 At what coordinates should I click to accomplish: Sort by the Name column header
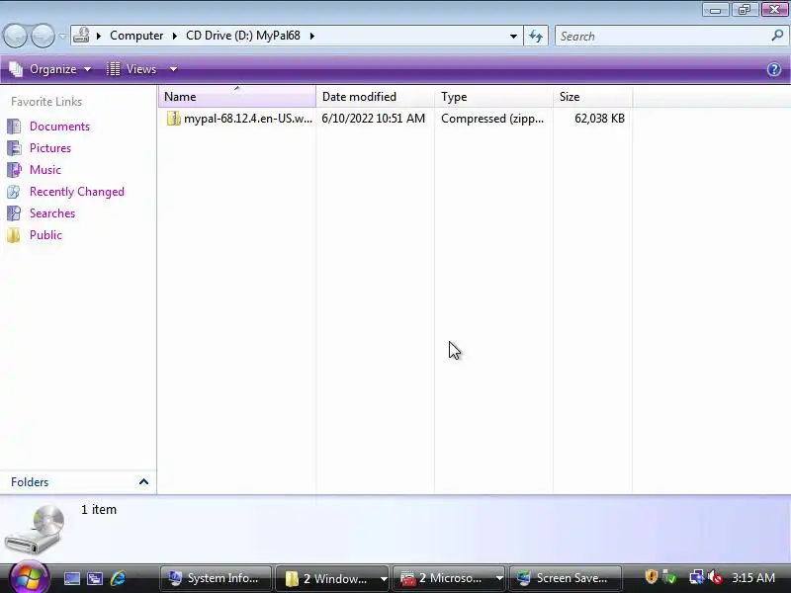[237, 96]
